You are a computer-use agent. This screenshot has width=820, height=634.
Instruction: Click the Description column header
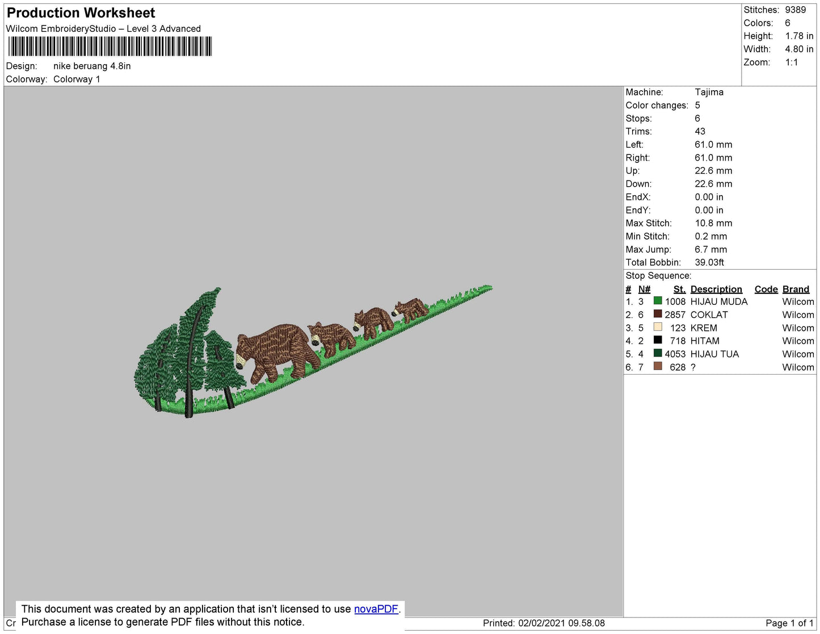coord(716,289)
